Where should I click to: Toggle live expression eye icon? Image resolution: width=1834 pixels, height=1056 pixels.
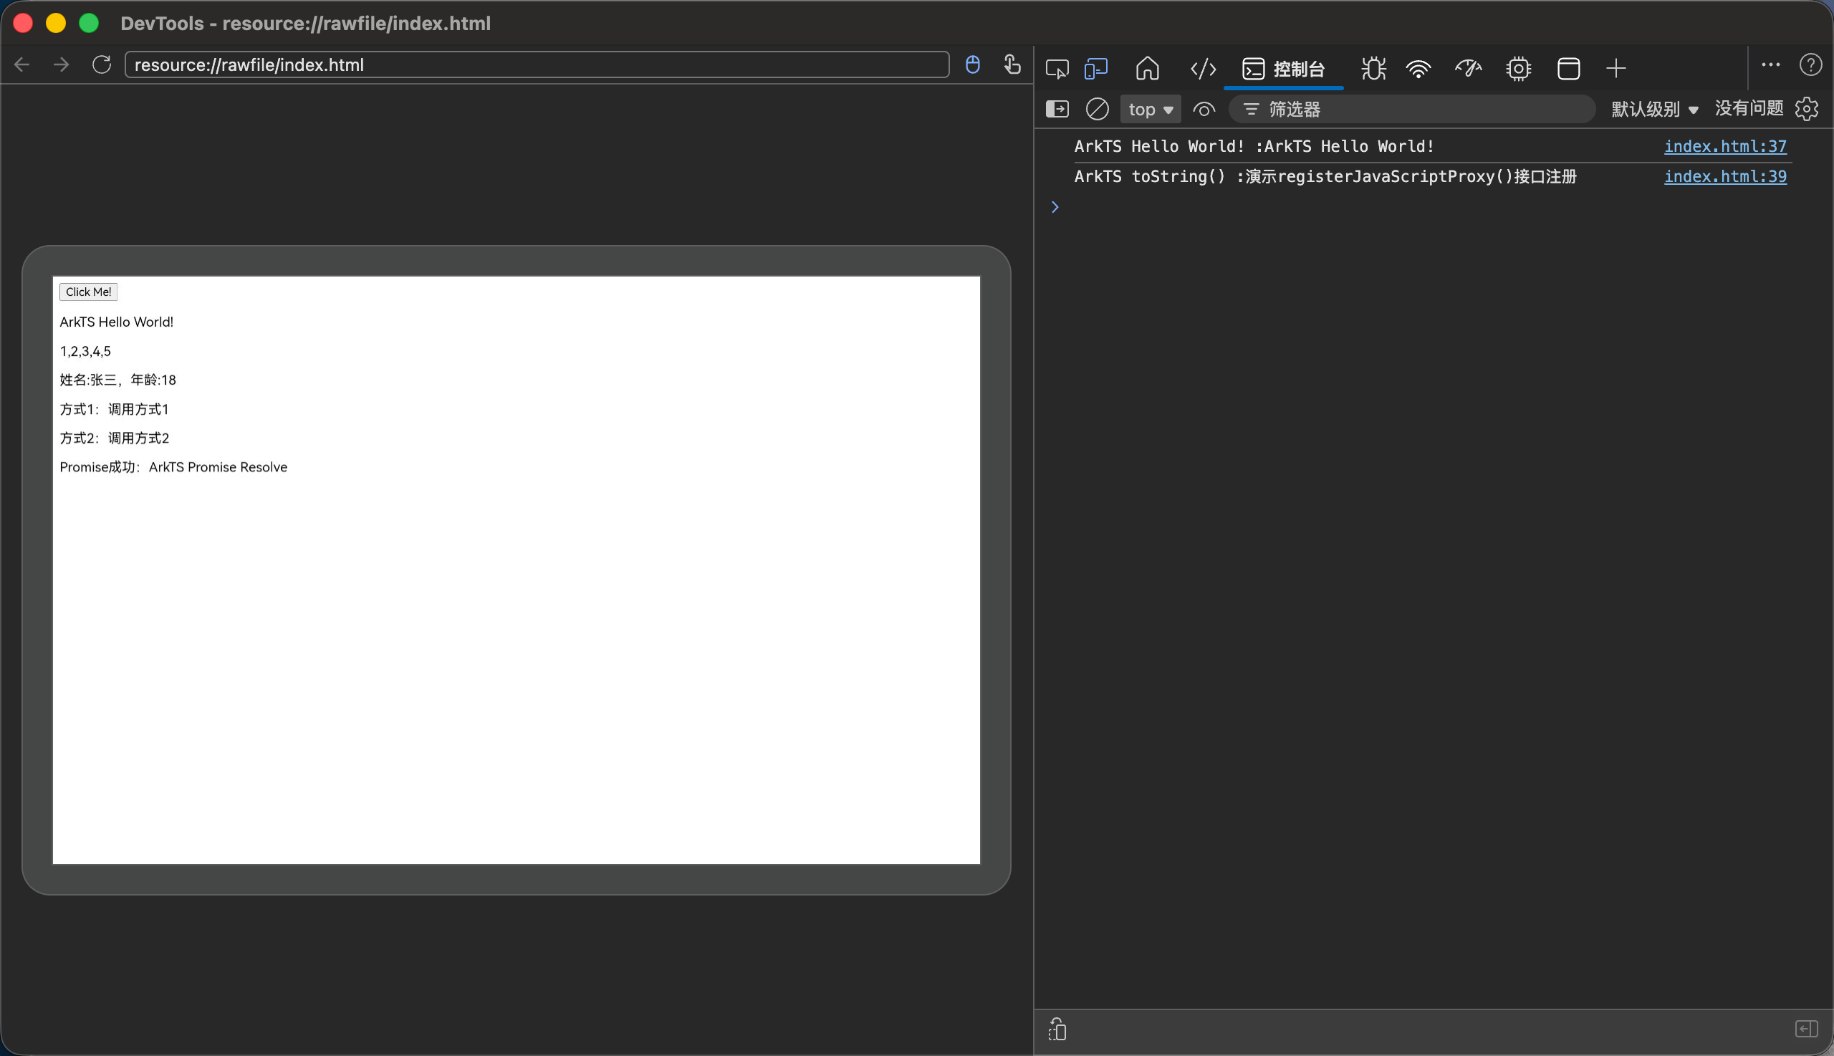[1204, 110]
